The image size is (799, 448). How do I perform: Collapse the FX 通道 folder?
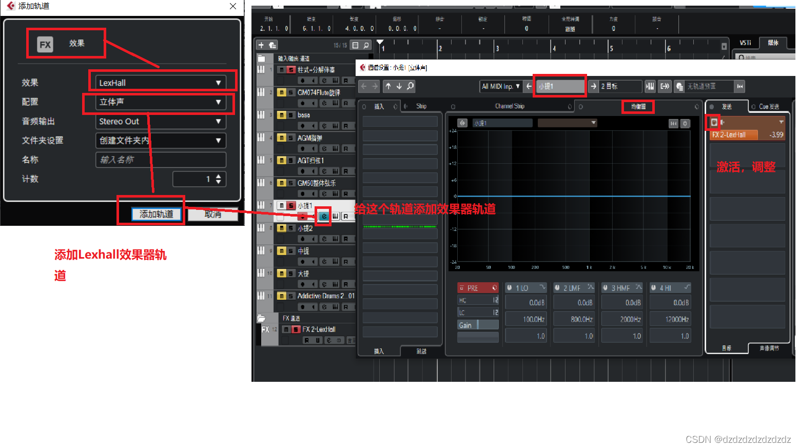pos(261,318)
